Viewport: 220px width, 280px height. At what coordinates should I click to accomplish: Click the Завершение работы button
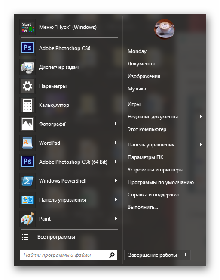153,255
